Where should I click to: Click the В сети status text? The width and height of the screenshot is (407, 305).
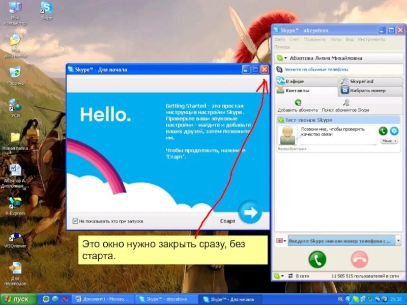pyautogui.click(x=302, y=276)
